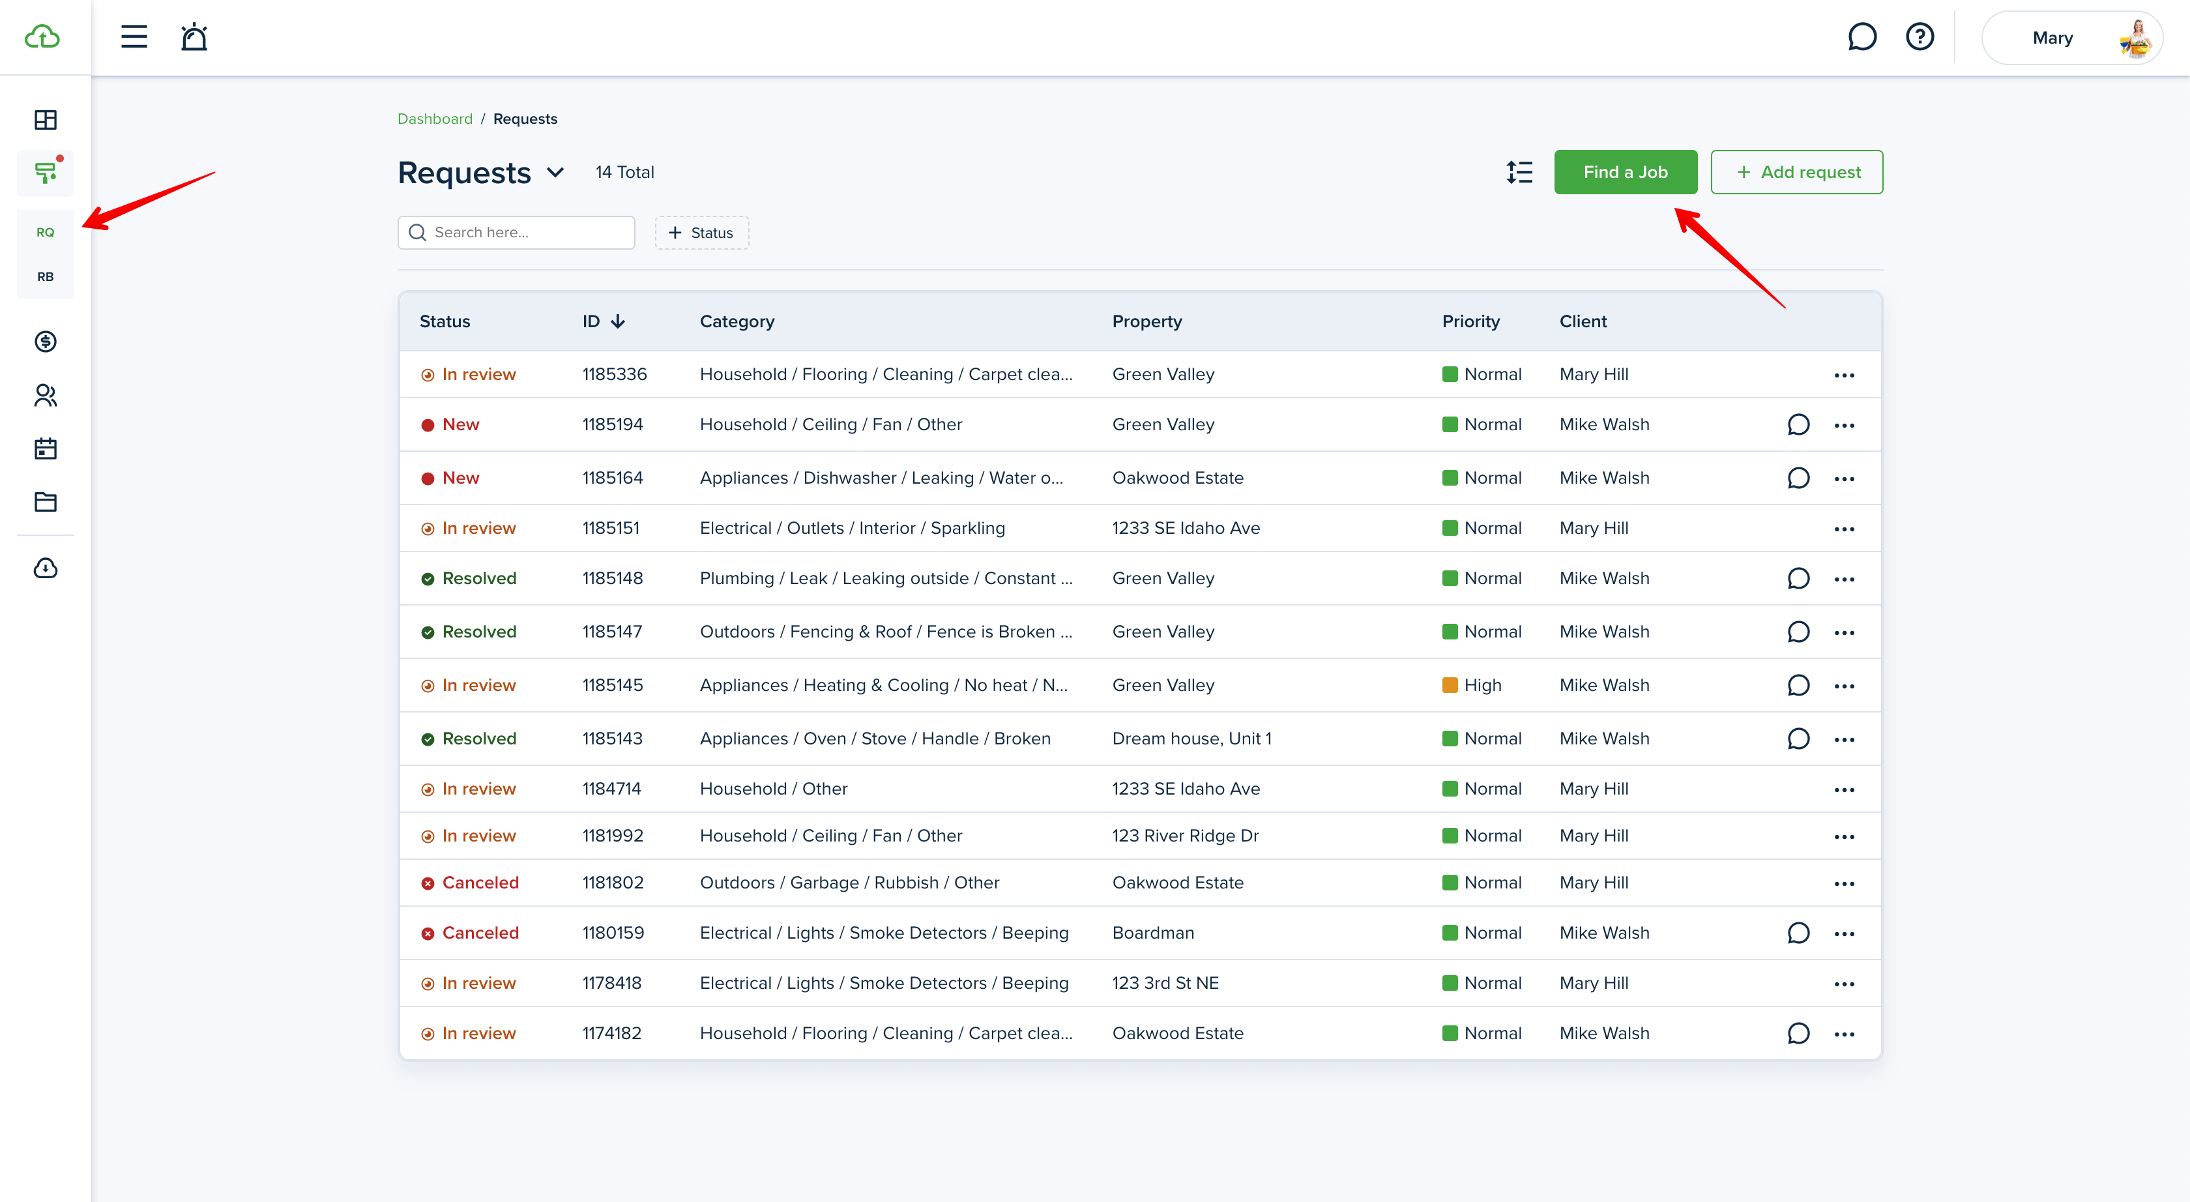Expand the Requests title dropdown
The height and width of the screenshot is (1202, 2190).
555,173
